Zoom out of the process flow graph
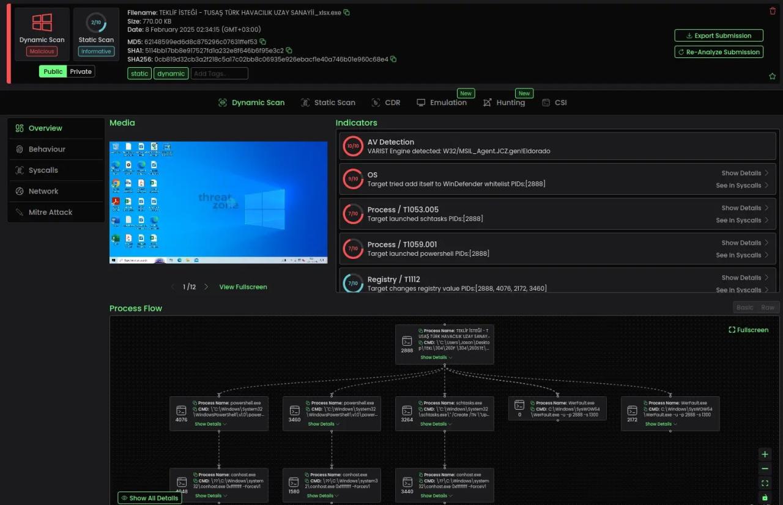 [764, 468]
